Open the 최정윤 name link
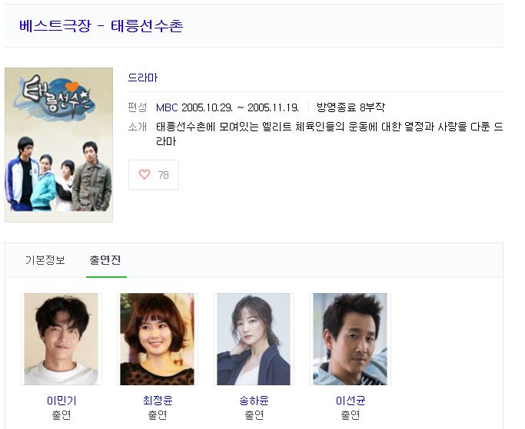 pos(158,401)
